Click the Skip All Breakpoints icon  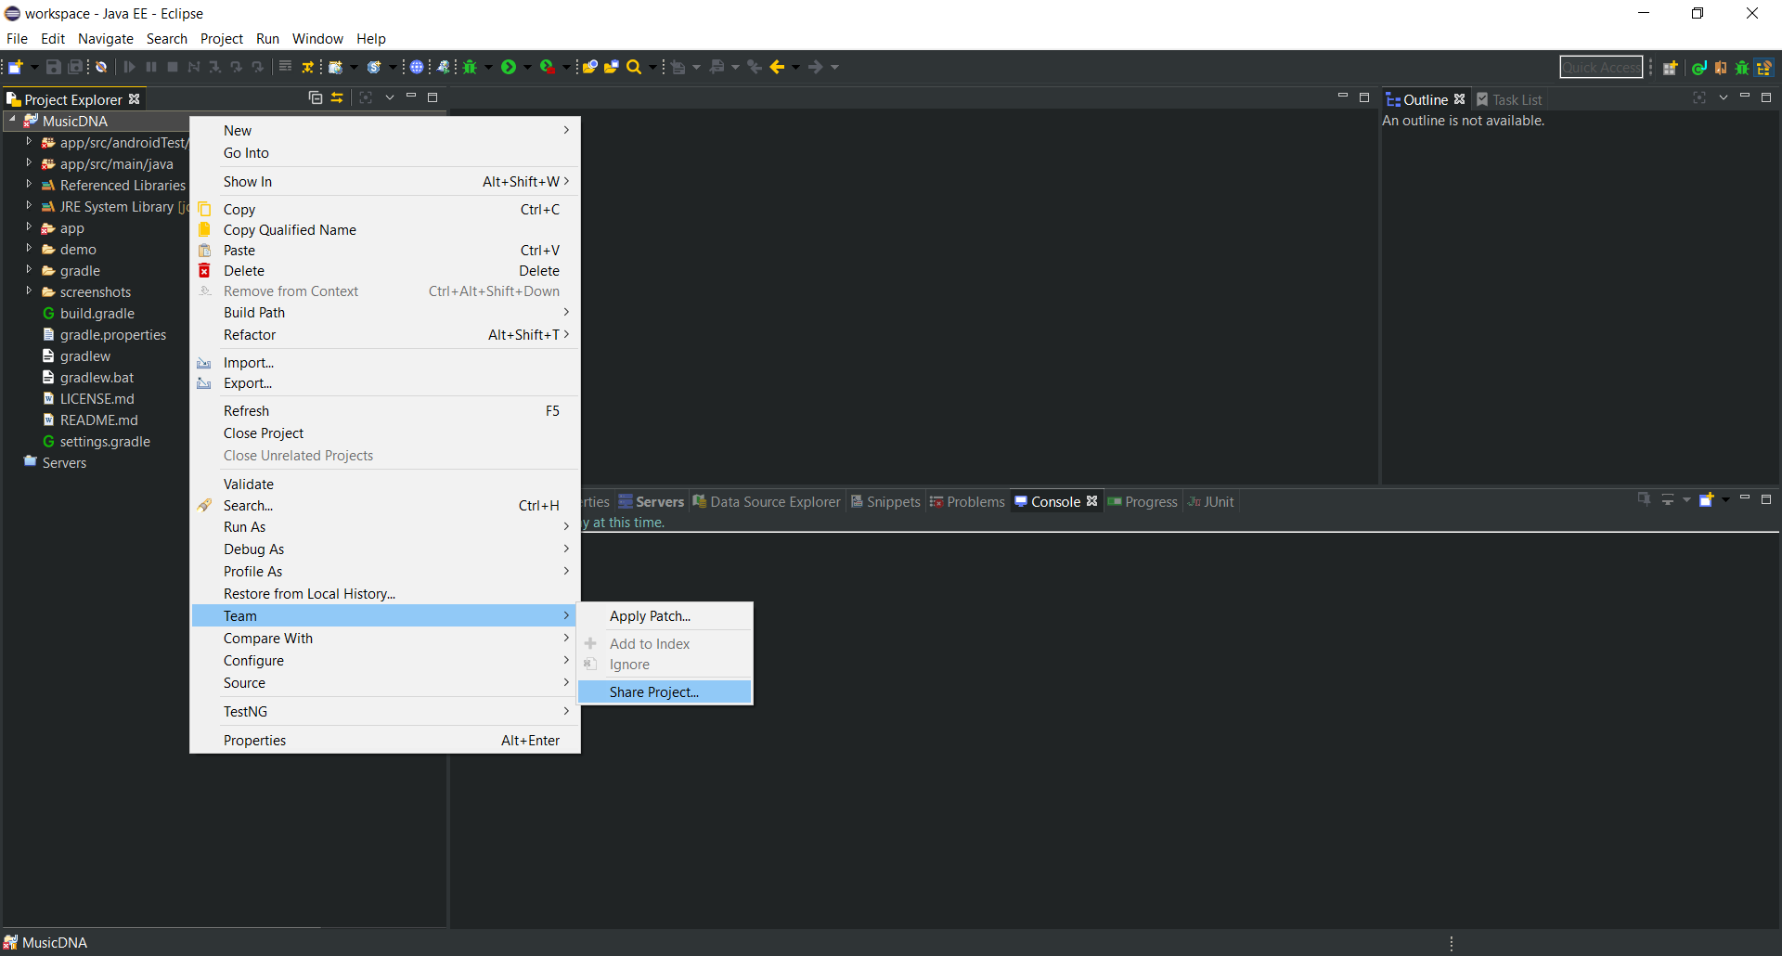tap(101, 67)
